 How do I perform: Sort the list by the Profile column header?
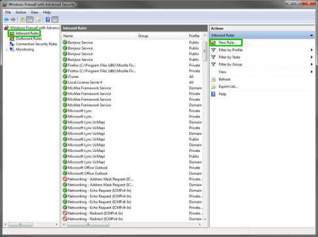[x=195, y=36]
